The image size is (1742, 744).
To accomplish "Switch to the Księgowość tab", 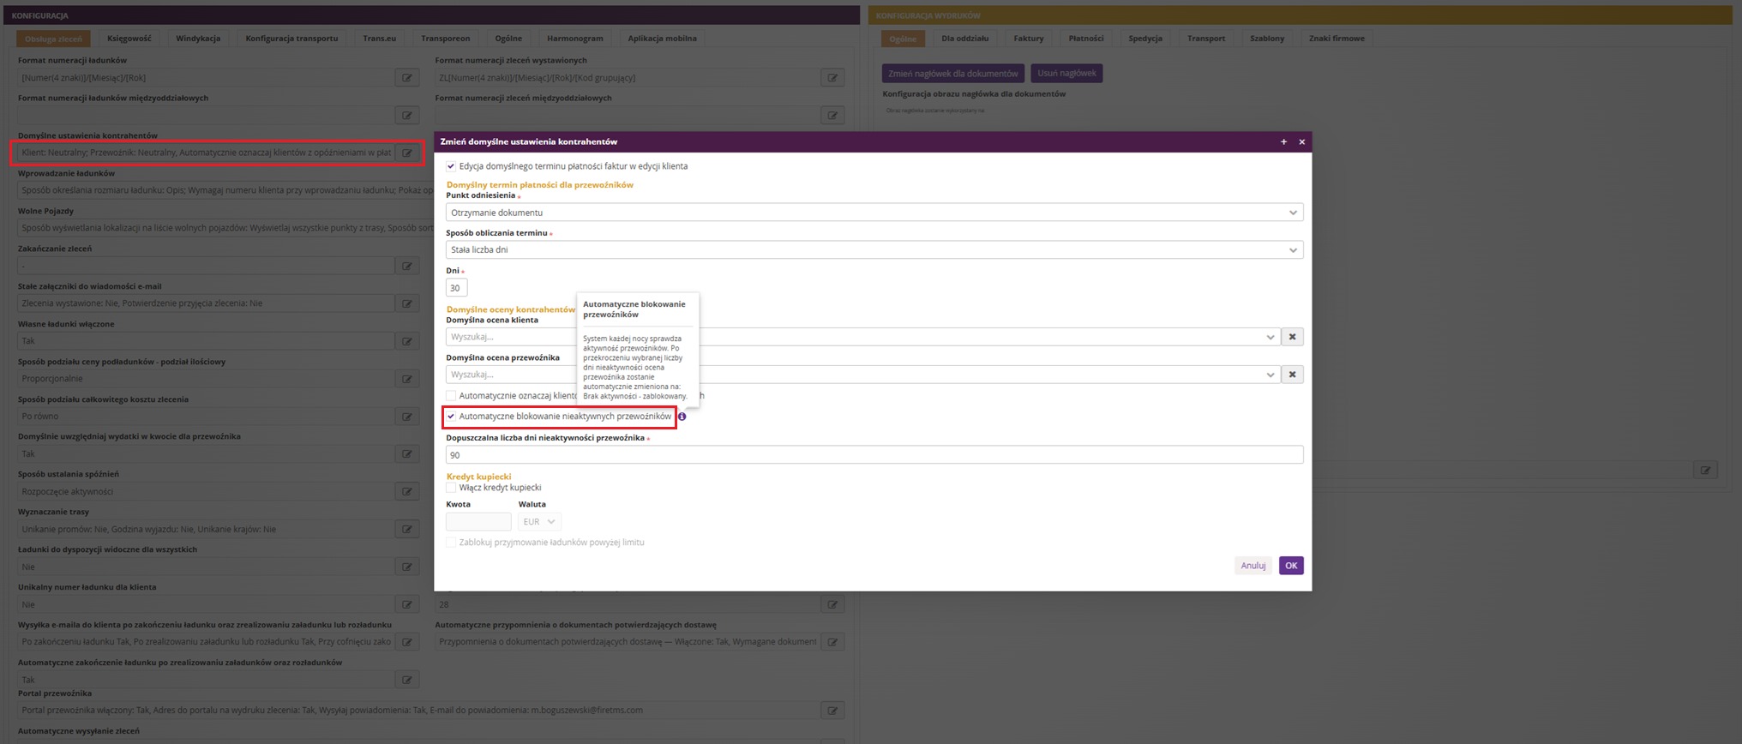I will pos(129,39).
